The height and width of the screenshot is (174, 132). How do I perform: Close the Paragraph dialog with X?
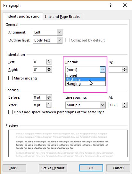click(x=125, y=5)
